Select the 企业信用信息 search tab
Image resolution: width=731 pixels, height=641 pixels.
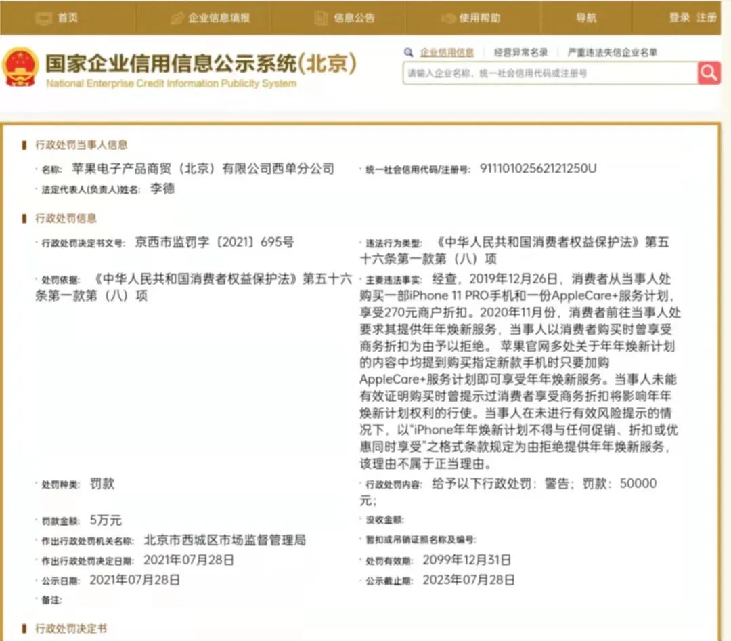coord(447,52)
